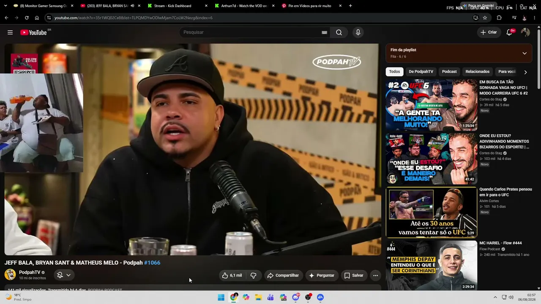Open 'MC HARIEL - Flow #444' video title
This screenshot has height=304, width=541.
(500, 243)
